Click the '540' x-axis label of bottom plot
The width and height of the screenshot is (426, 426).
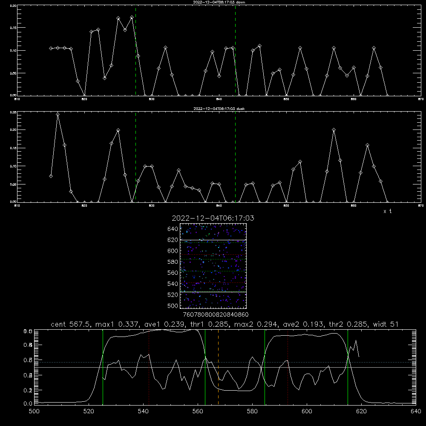coord(143,412)
